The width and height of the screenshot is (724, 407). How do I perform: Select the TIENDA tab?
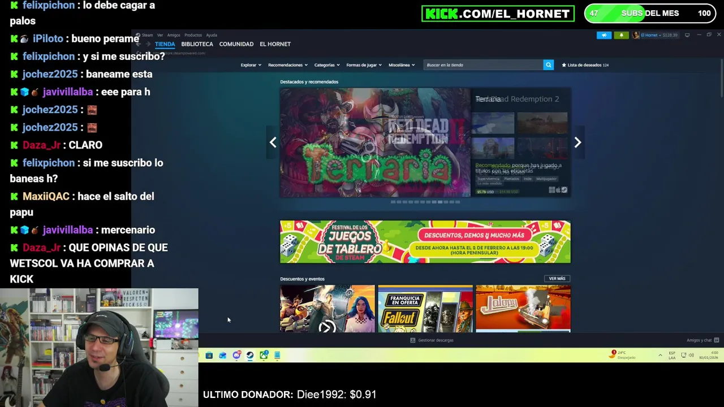(x=165, y=44)
